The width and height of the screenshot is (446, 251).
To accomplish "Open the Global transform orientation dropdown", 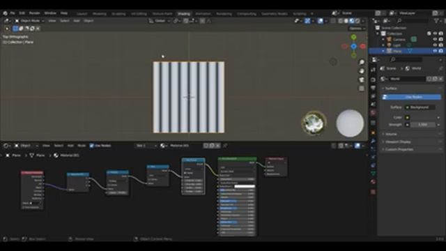I will (x=160, y=21).
